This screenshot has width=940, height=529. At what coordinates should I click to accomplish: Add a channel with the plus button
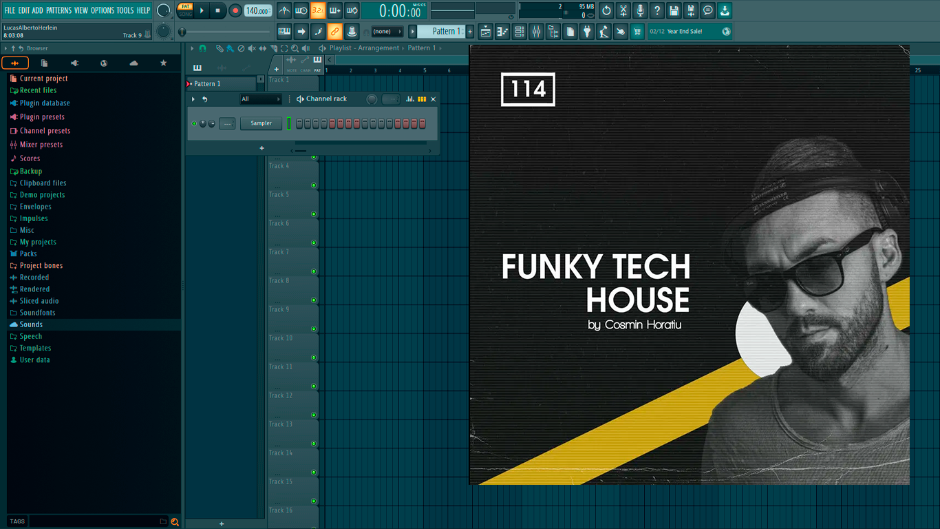point(261,148)
